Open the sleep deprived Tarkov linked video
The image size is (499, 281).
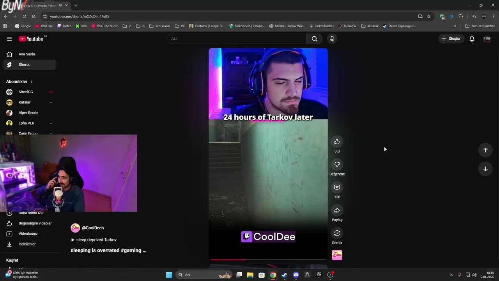94,240
